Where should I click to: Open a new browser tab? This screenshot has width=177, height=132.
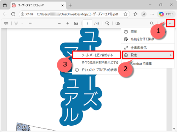pyautogui.click(x=70, y=5)
